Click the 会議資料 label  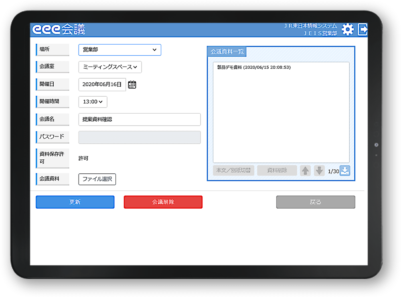53,179
